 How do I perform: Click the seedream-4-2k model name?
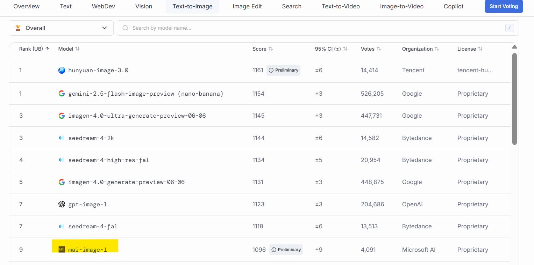click(91, 138)
